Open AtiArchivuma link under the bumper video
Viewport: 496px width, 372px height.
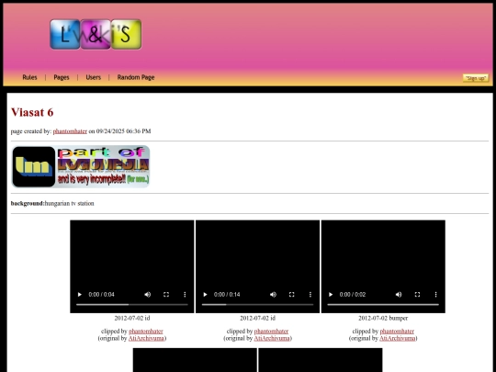click(x=398, y=338)
